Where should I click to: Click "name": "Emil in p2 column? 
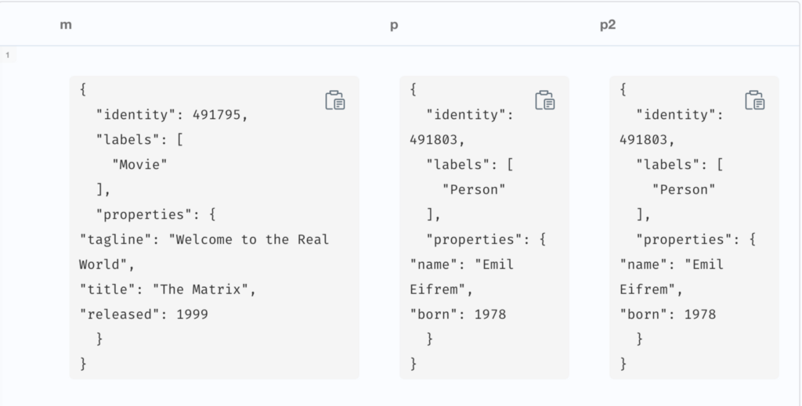(671, 264)
